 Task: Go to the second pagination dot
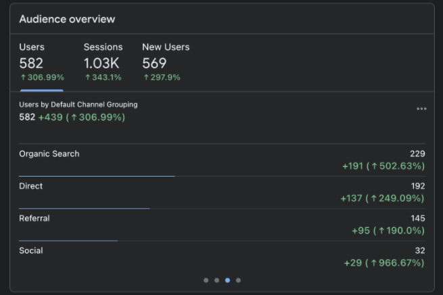[x=216, y=280]
